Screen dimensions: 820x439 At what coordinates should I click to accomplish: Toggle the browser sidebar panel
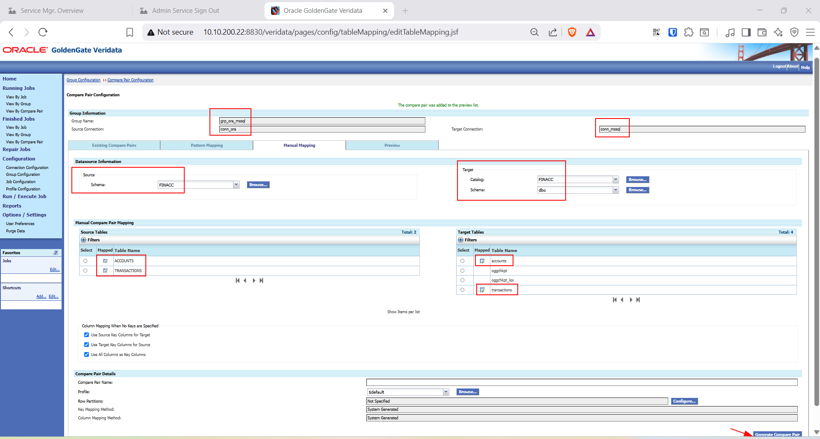[746, 32]
